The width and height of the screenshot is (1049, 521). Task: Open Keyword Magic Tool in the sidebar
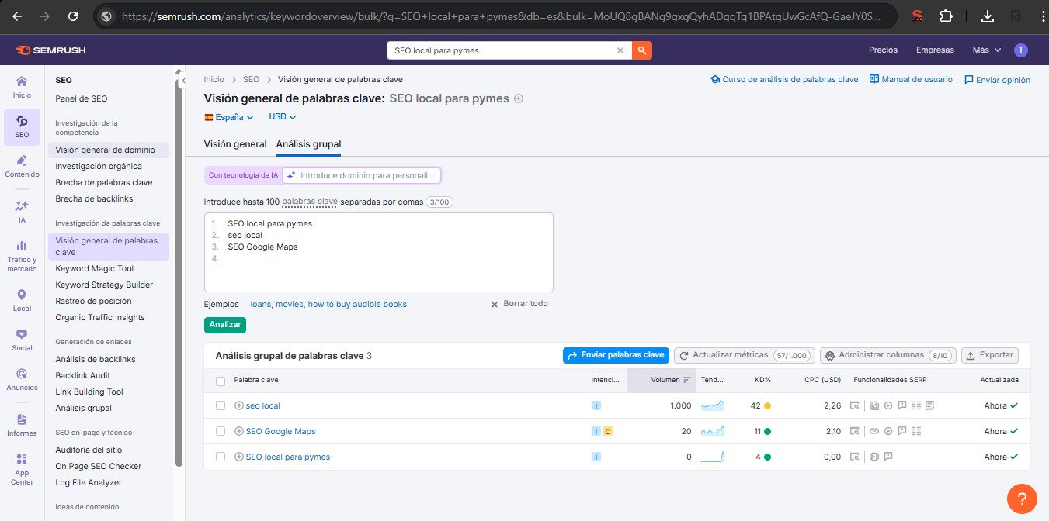[94, 268]
